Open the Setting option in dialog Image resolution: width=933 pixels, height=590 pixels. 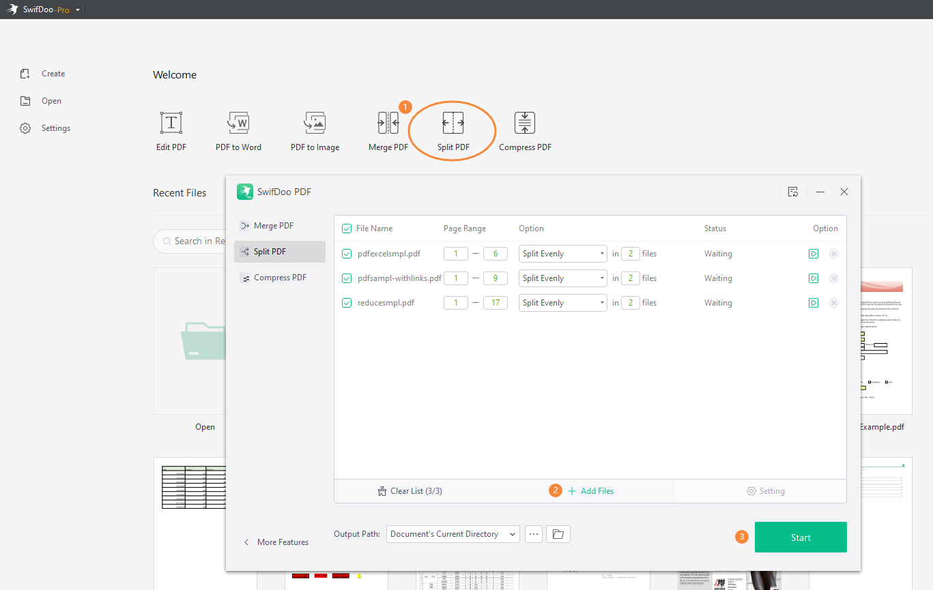click(x=766, y=491)
